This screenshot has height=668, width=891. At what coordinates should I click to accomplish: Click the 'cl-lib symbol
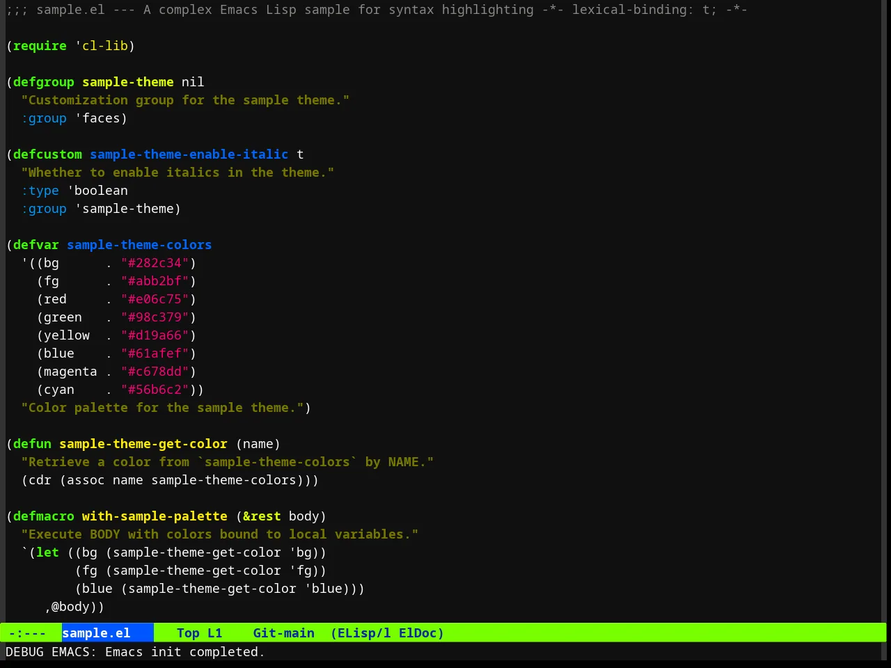101,46
